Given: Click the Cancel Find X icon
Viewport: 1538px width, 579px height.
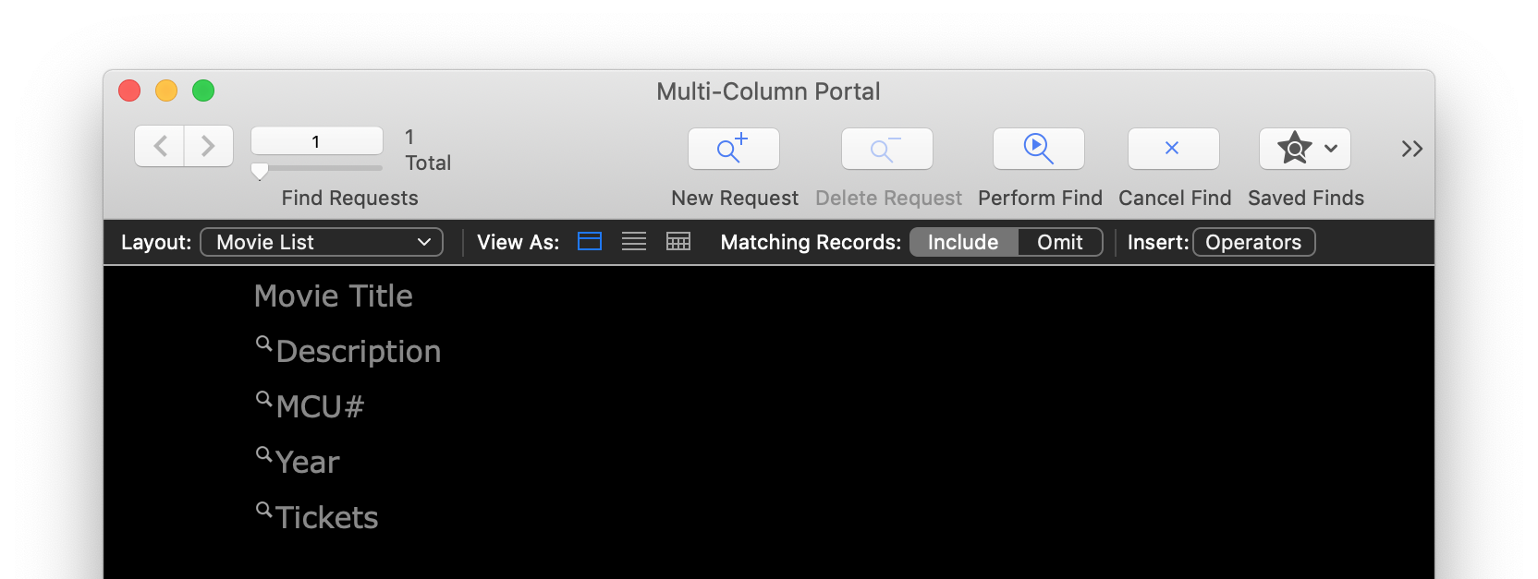Looking at the screenshot, I should pos(1173,149).
